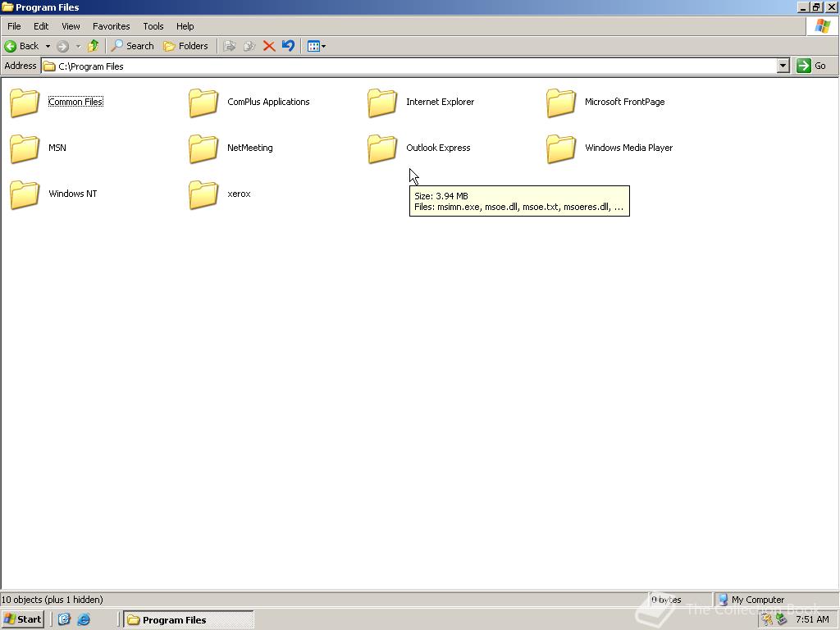Select the Outlook Express folder icon
Viewport: 840px width, 630px height.
click(x=382, y=148)
